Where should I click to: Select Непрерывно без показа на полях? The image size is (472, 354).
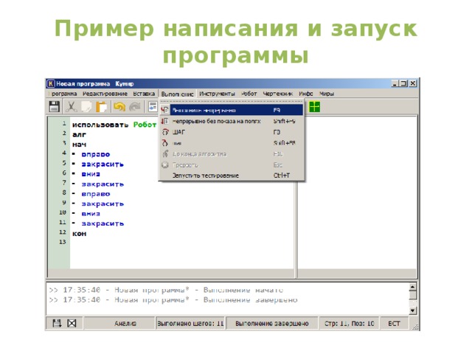click(x=231, y=121)
